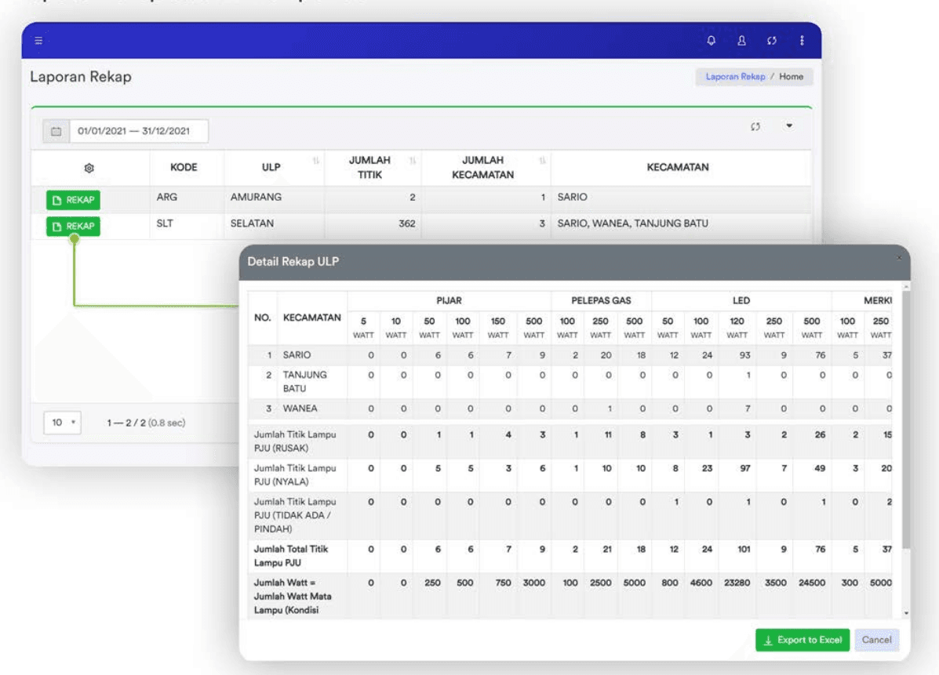Click scrollbar down arrow in dialog

[x=906, y=613]
